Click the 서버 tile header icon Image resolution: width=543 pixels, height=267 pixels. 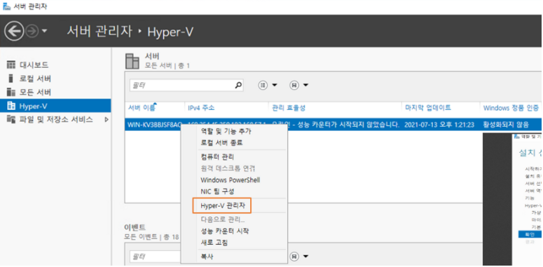(132, 61)
